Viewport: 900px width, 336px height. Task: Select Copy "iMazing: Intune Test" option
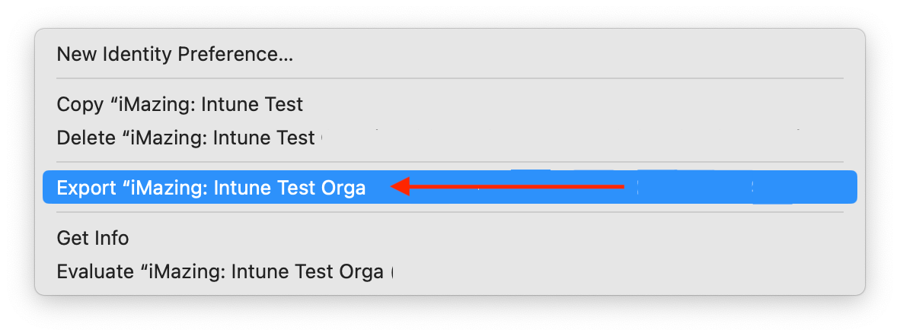180,104
